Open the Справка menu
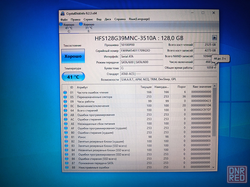The height and width of the screenshot is (187, 250). click(x=120, y=19)
